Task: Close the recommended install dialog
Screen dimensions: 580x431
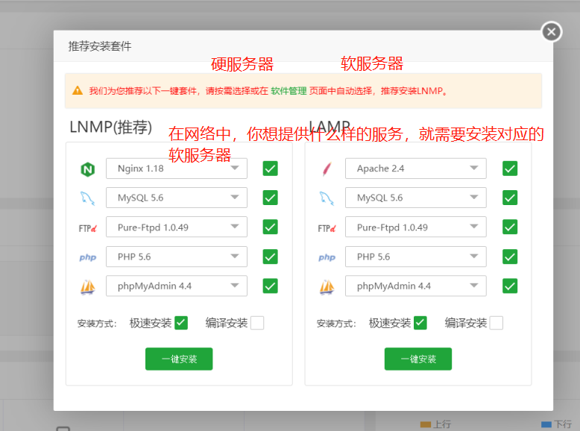Action: [x=552, y=32]
